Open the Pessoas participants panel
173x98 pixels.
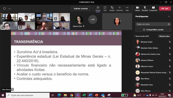98,9
